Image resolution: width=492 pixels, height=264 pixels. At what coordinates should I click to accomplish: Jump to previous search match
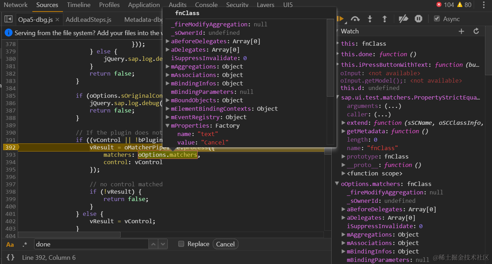click(153, 244)
